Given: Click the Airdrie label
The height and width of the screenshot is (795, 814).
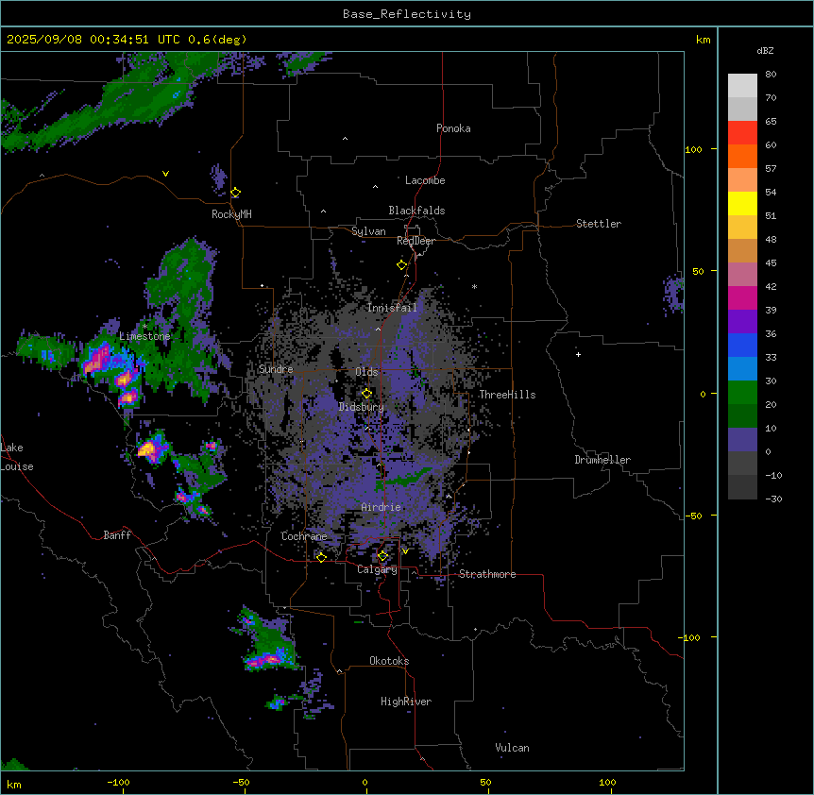Looking at the screenshot, I should click(x=382, y=507).
